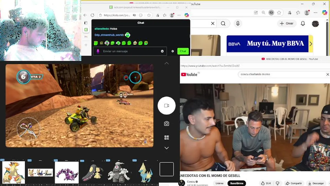
Task: Toggle tracking prevention eye icon in YouTube window
Action: (x=271, y=12)
